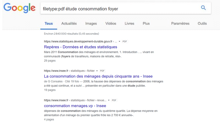
Task: Expand dropdown arrow beside statistiques.developpement-durable.gouv.fr URL
Action: [119, 42]
